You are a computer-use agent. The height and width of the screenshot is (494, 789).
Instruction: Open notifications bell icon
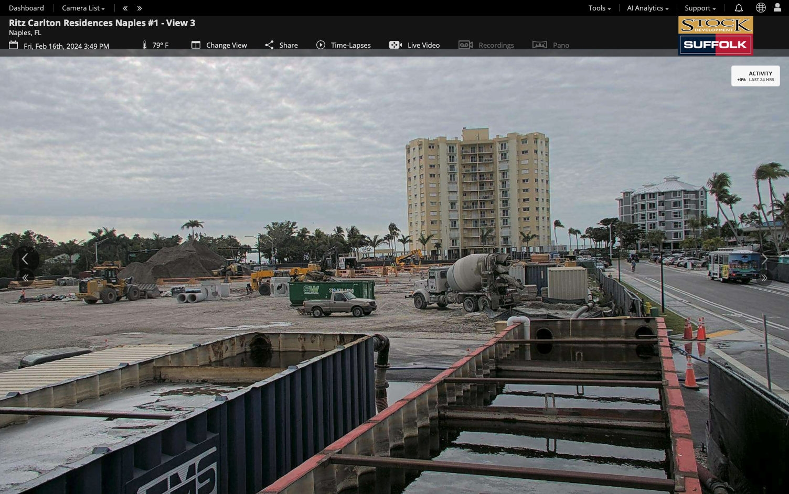[739, 8]
